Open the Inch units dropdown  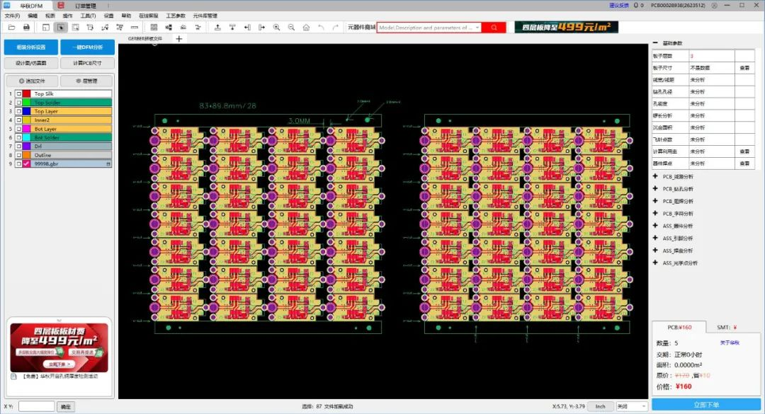coord(599,406)
